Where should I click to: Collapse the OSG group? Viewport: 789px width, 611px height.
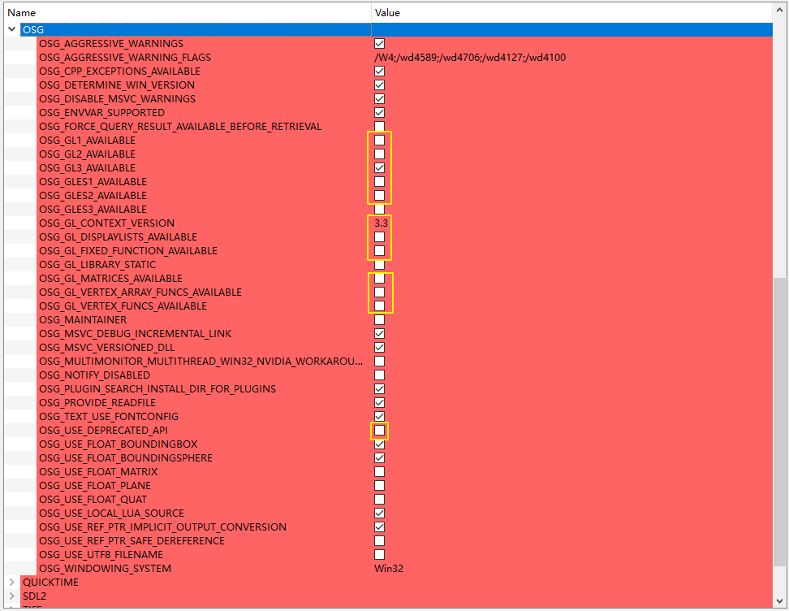tap(11, 30)
